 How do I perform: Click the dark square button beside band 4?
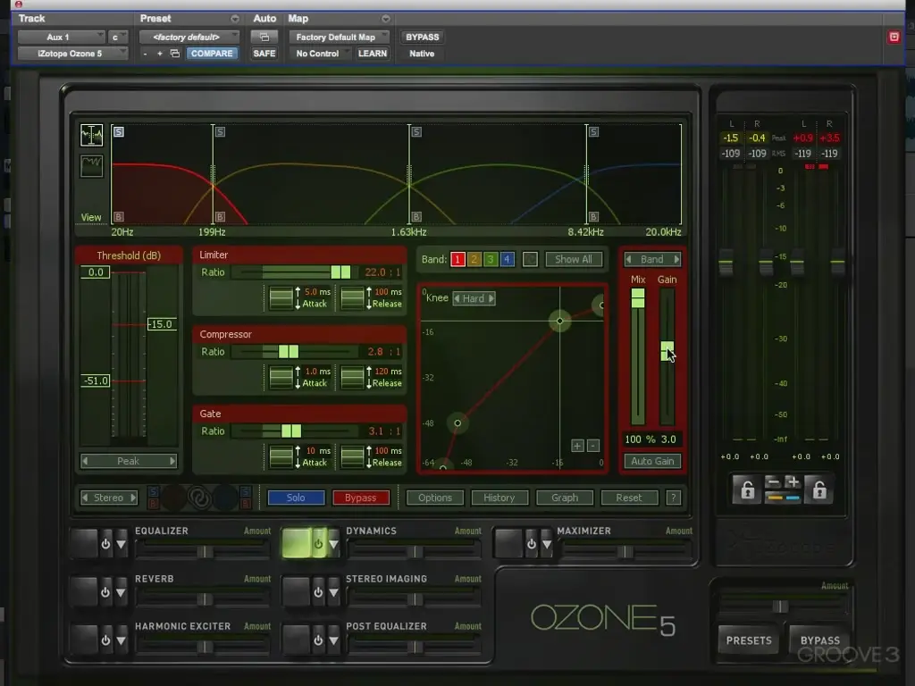click(x=530, y=259)
